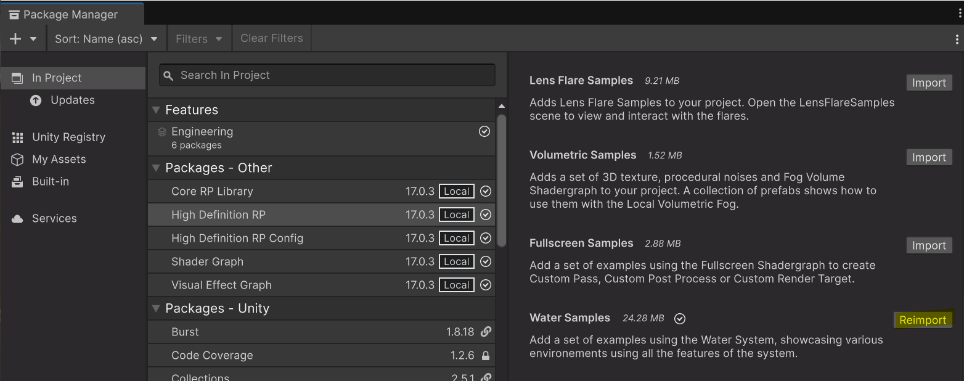Click the installed checkmark on High Definition RP

pyautogui.click(x=484, y=215)
